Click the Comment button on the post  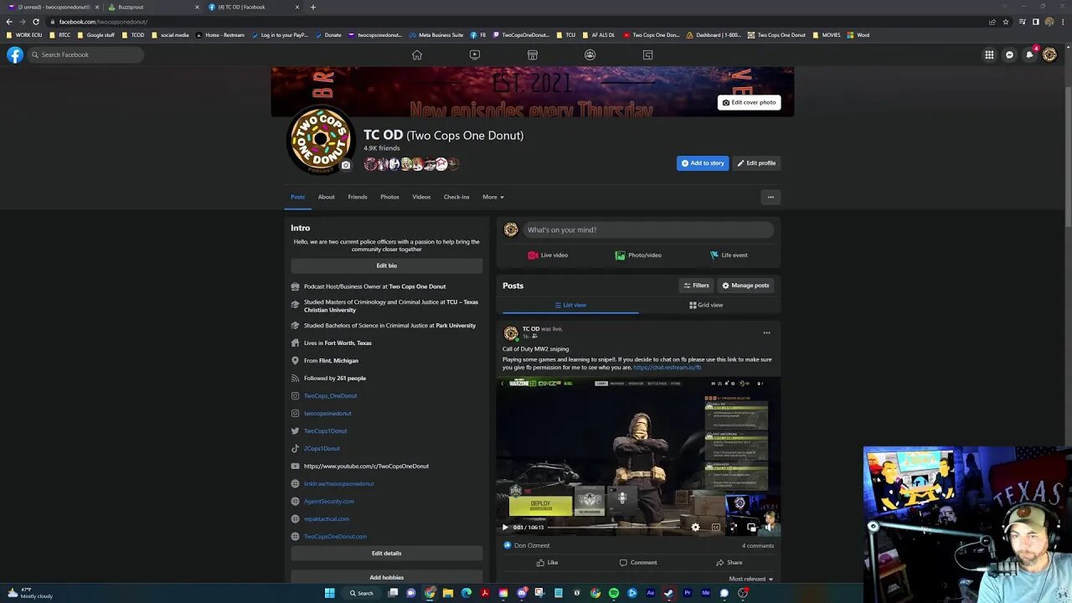click(x=638, y=562)
